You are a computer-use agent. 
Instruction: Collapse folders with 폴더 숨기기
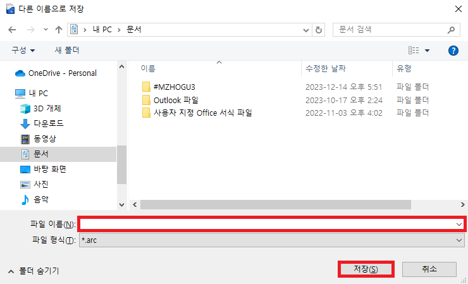coord(34,271)
